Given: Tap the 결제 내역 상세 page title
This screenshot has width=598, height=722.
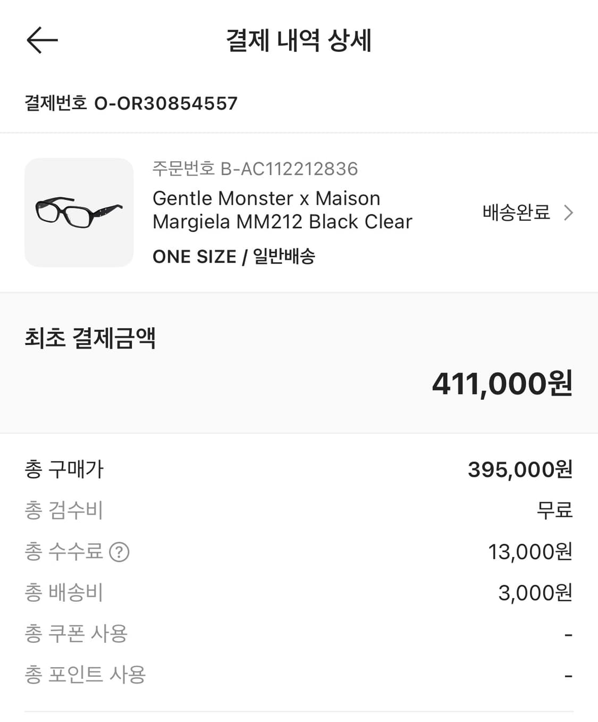Looking at the screenshot, I should click(x=299, y=40).
